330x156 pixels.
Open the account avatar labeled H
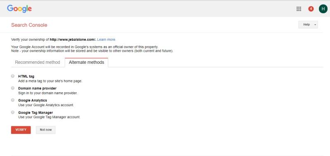[x=323, y=9]
